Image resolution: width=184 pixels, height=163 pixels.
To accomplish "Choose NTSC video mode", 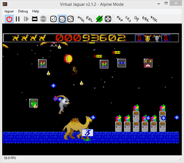I will tap(81, 19).
